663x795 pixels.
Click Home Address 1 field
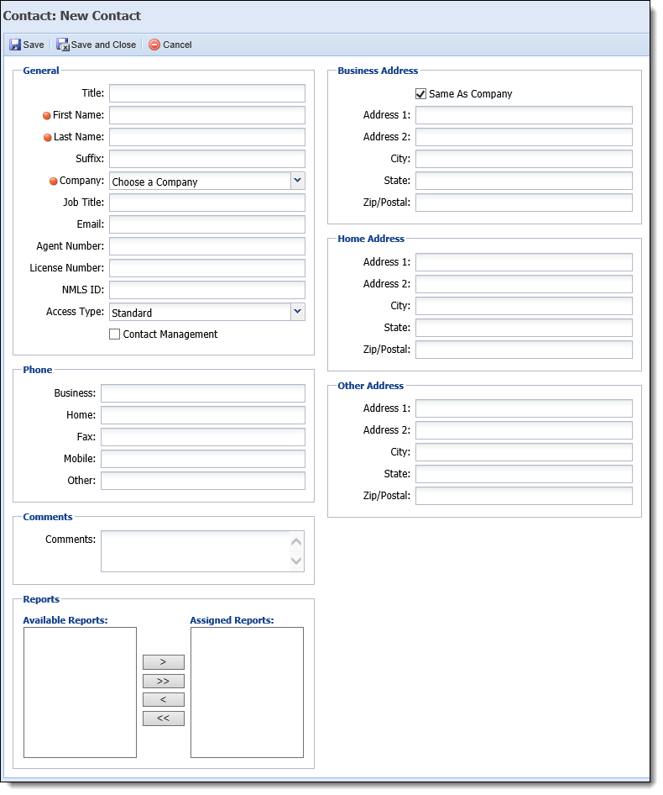pos(525,262)
